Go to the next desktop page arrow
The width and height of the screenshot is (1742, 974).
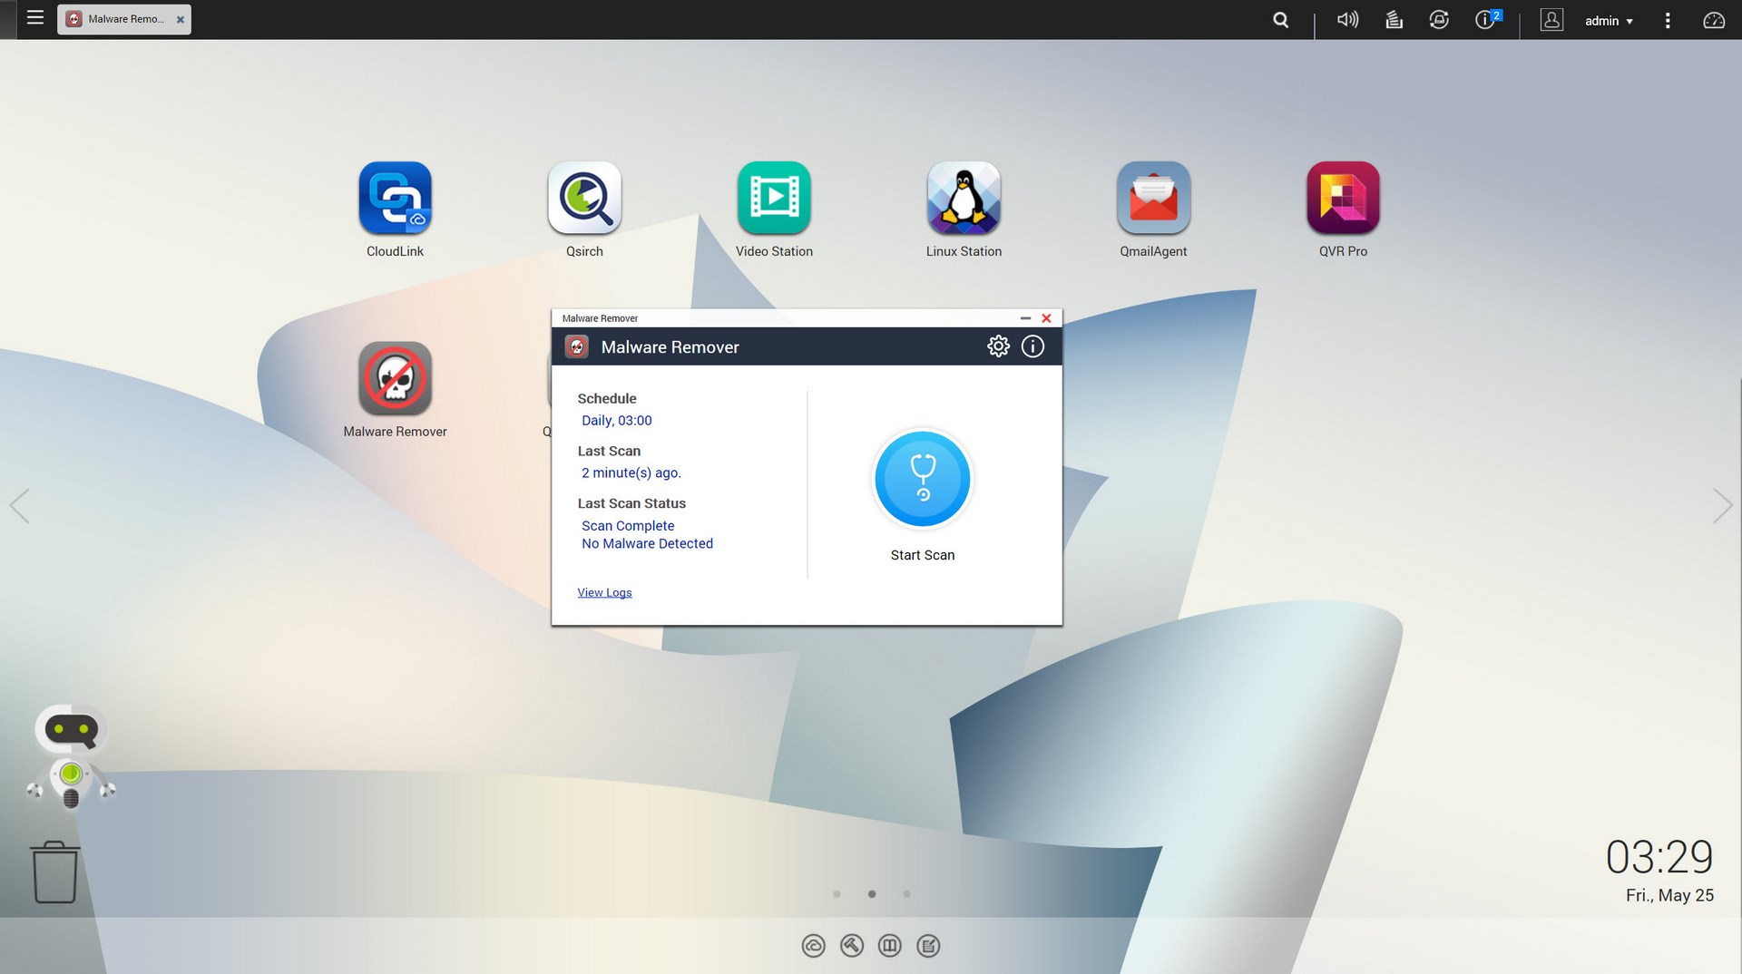pos(1722,505)
